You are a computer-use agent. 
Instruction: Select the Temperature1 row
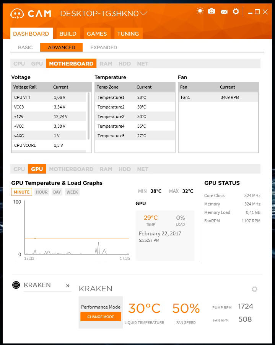[135, 97]
